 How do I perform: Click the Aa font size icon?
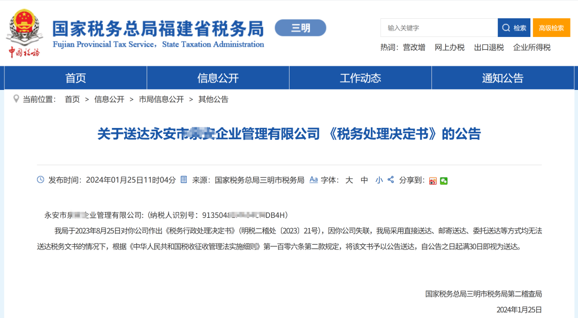coord(313,180)
